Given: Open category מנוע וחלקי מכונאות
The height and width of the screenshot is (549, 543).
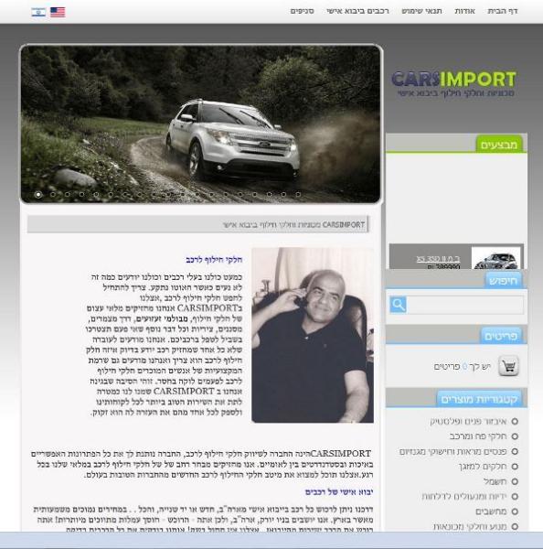Looking at the screenshot, I should pyautogui.click(x=470, y=526).
